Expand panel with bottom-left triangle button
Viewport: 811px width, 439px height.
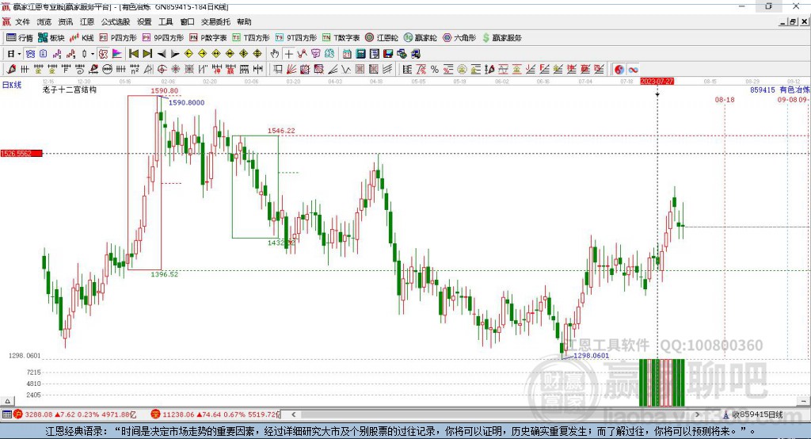pyautogui.click(x=7, y=401)
